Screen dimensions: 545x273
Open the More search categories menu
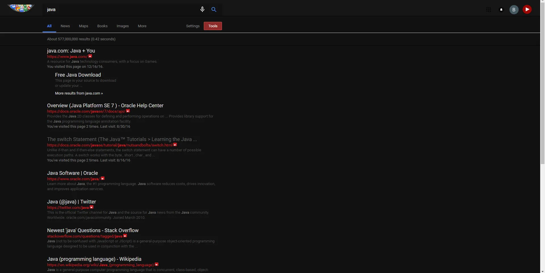click(142, 26)
